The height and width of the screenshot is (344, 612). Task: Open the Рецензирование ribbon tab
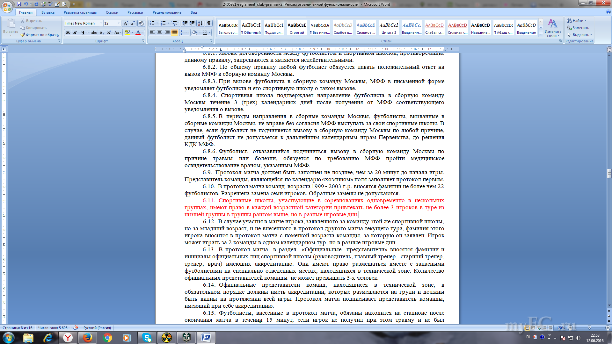(167, 12)
